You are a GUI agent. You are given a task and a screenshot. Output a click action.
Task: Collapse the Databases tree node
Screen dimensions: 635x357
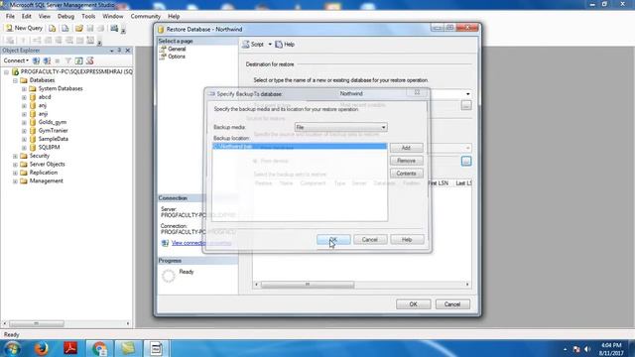click(15, 80)
